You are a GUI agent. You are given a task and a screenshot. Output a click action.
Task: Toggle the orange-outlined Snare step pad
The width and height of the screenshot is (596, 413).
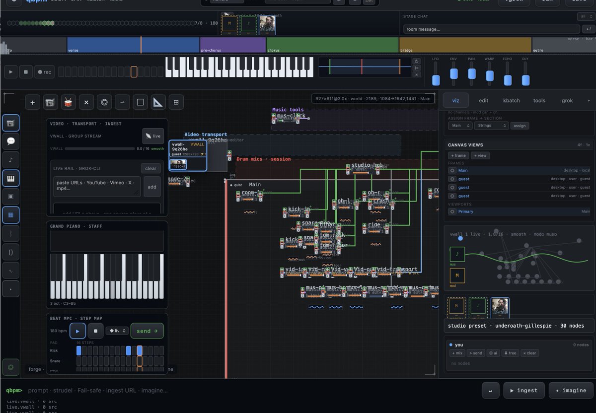tap(140, 361)
